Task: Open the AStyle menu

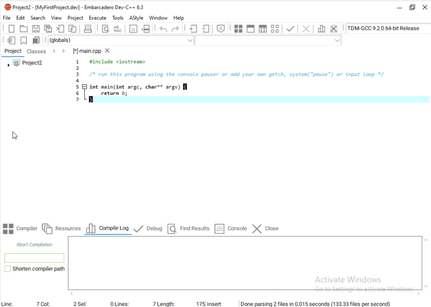Action: (x=136, y=18)
